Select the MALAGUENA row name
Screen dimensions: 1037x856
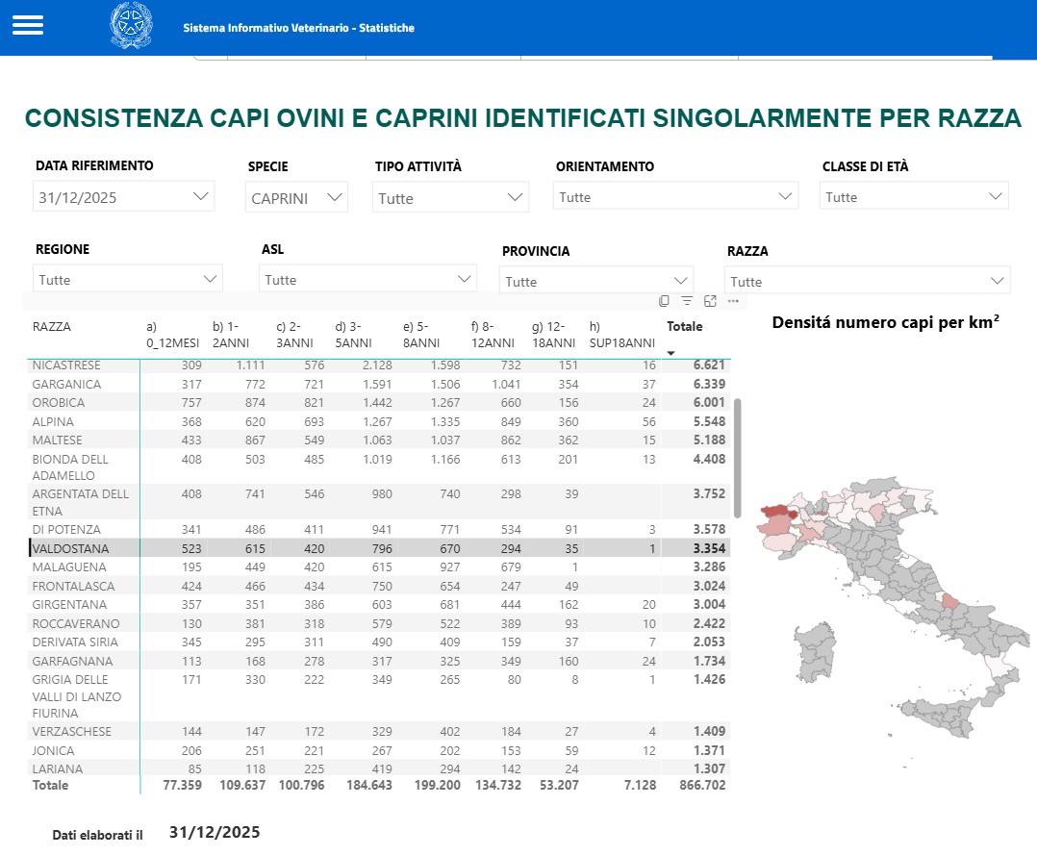69,567
